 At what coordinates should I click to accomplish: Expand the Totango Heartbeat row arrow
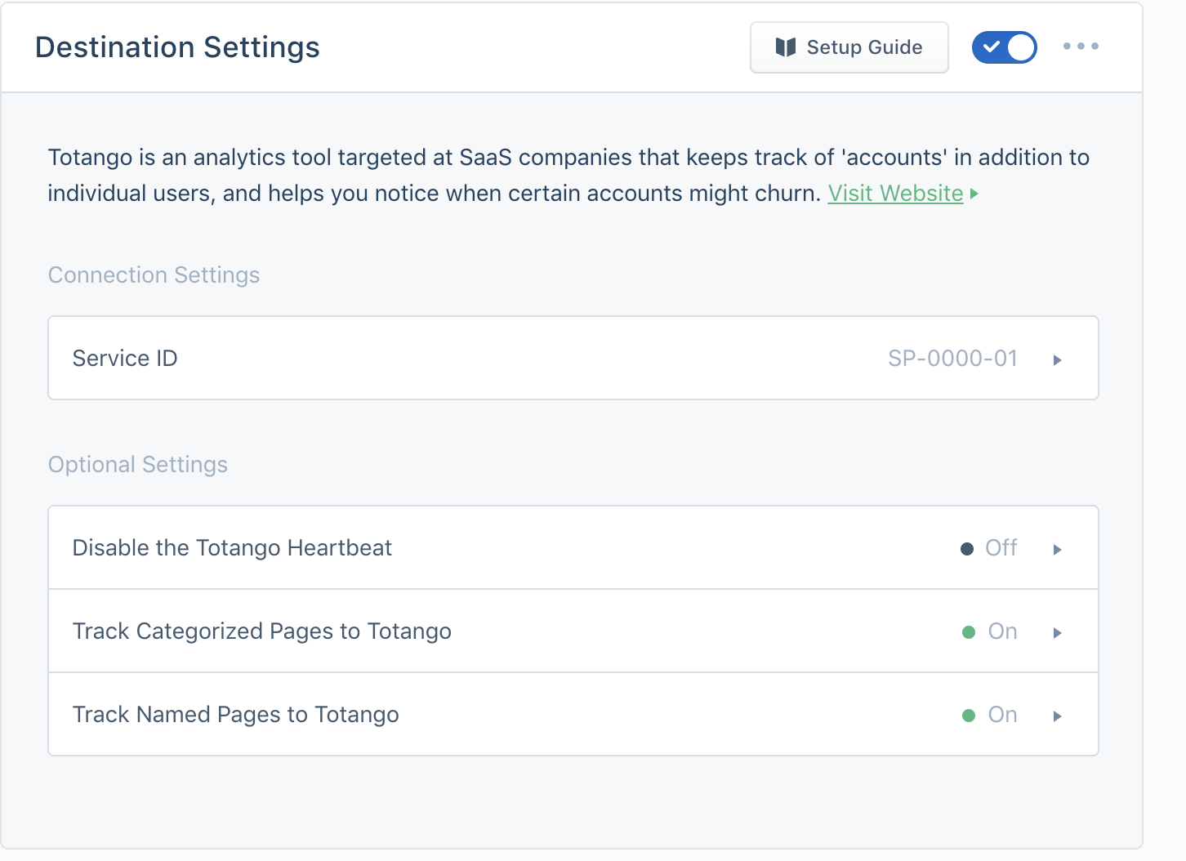click(x=1057, y=550)
